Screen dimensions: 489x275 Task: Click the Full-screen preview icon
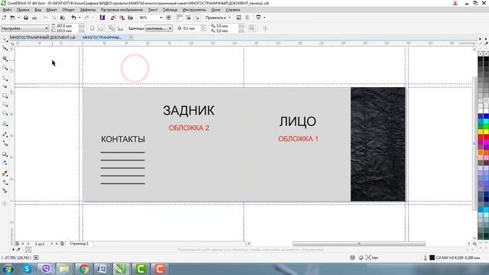169,18
